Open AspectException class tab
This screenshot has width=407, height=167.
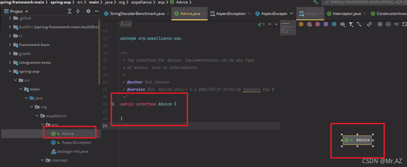(271, 14)
